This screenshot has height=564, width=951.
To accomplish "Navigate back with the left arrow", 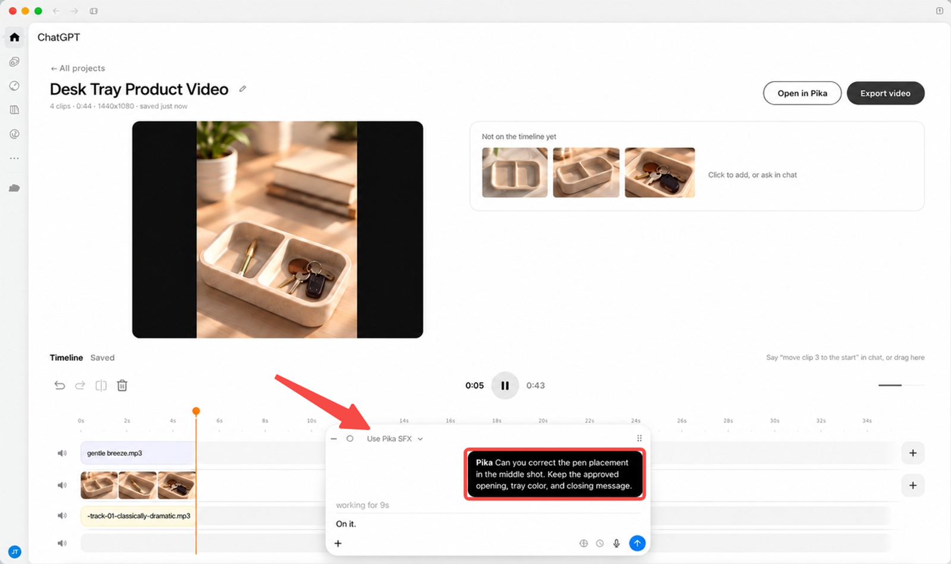I will coord(56,11).
